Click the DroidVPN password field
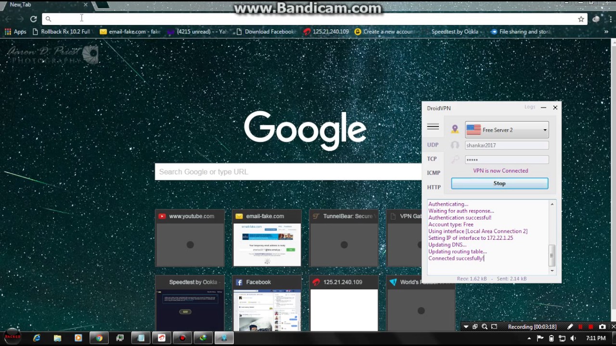Image resolution: width=616 pixels, height=346 pixels. 507,160
